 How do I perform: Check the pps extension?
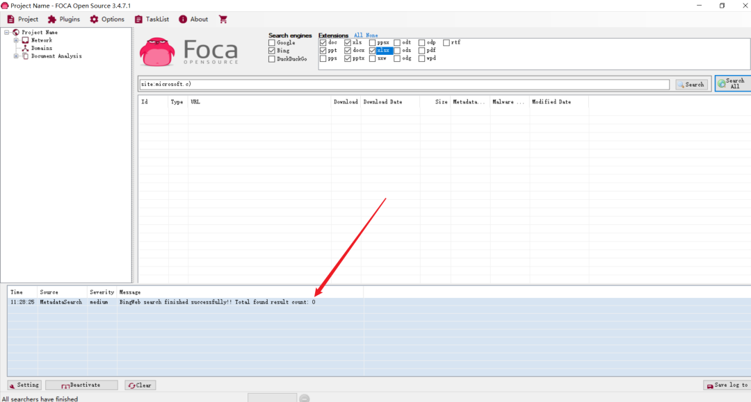pos(323,58)
